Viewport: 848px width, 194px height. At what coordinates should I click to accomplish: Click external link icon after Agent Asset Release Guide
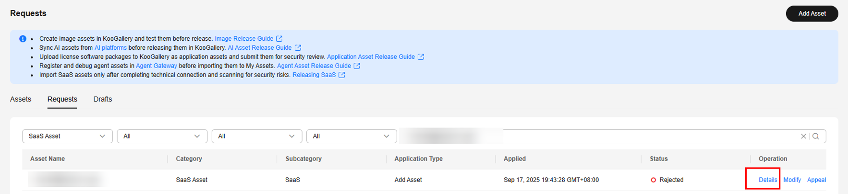[357, 66]
